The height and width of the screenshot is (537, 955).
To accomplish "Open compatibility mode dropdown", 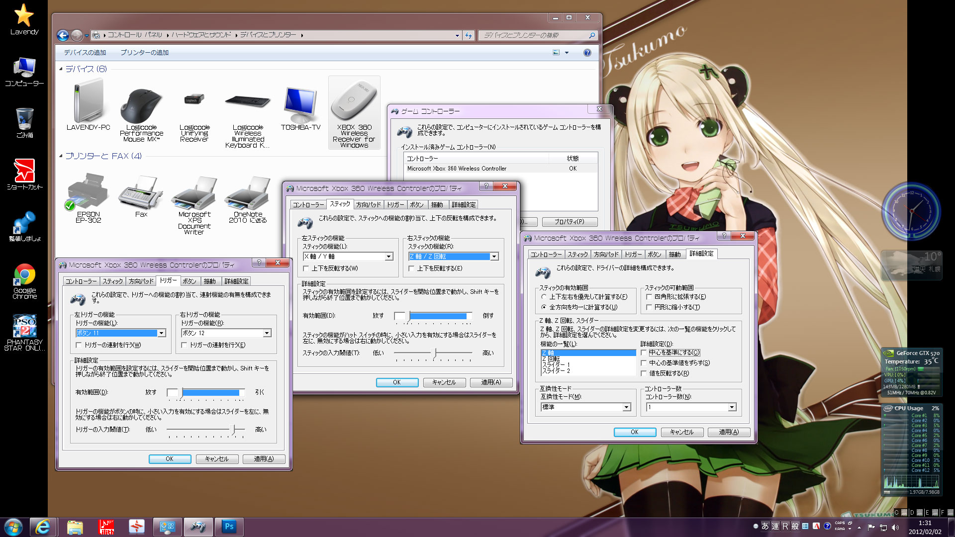I will (x=627, y=407).
